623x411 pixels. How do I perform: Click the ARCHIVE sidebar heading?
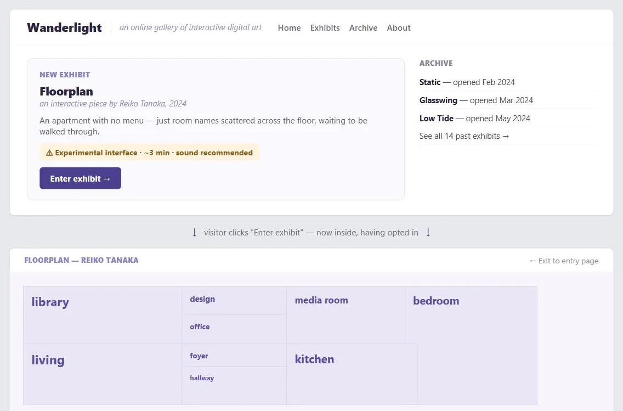[x=436, y=63]
